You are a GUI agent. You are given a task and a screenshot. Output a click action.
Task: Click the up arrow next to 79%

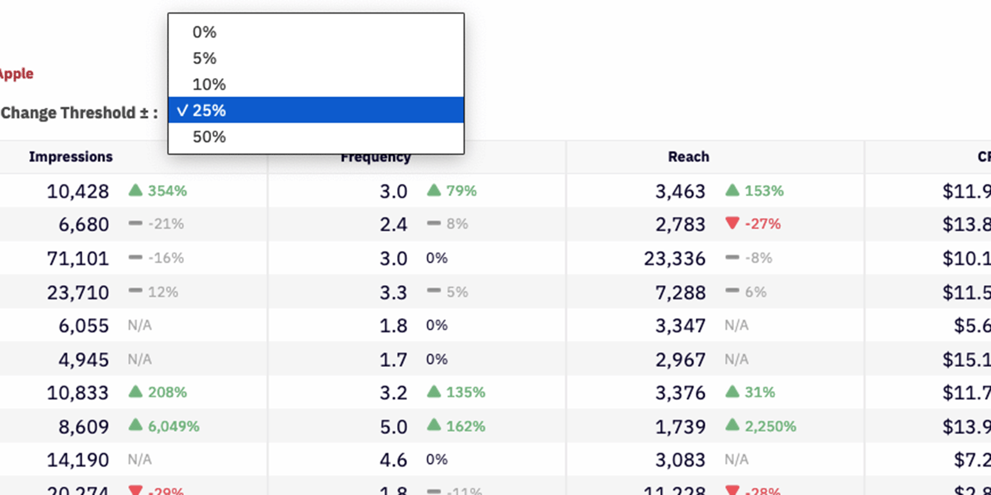point(434,190)
